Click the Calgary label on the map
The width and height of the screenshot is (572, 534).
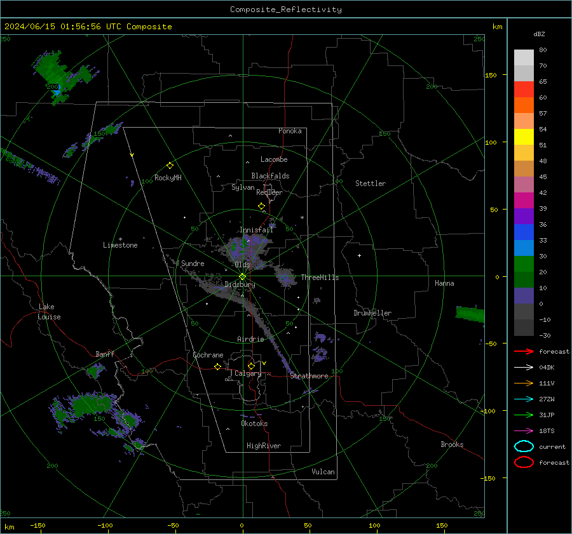(248, 373)
